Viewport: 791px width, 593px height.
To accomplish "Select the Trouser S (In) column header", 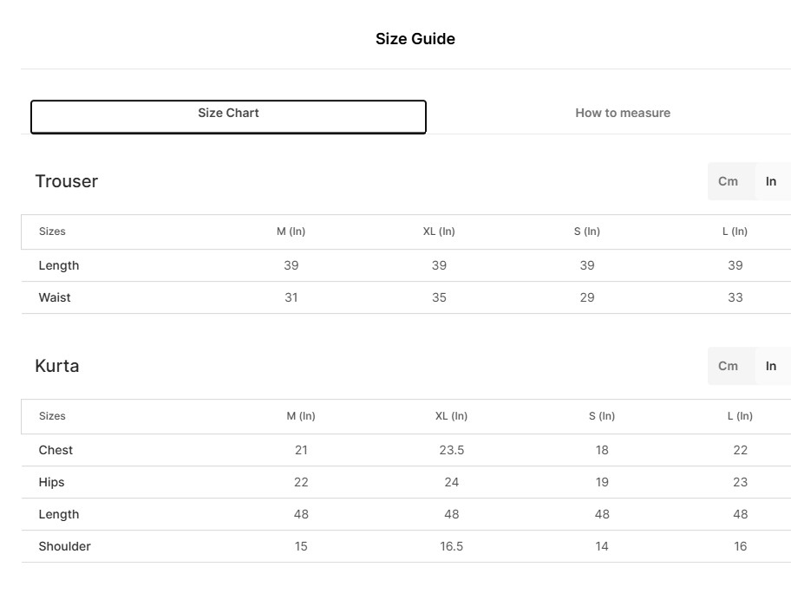I will coord(587,231).
